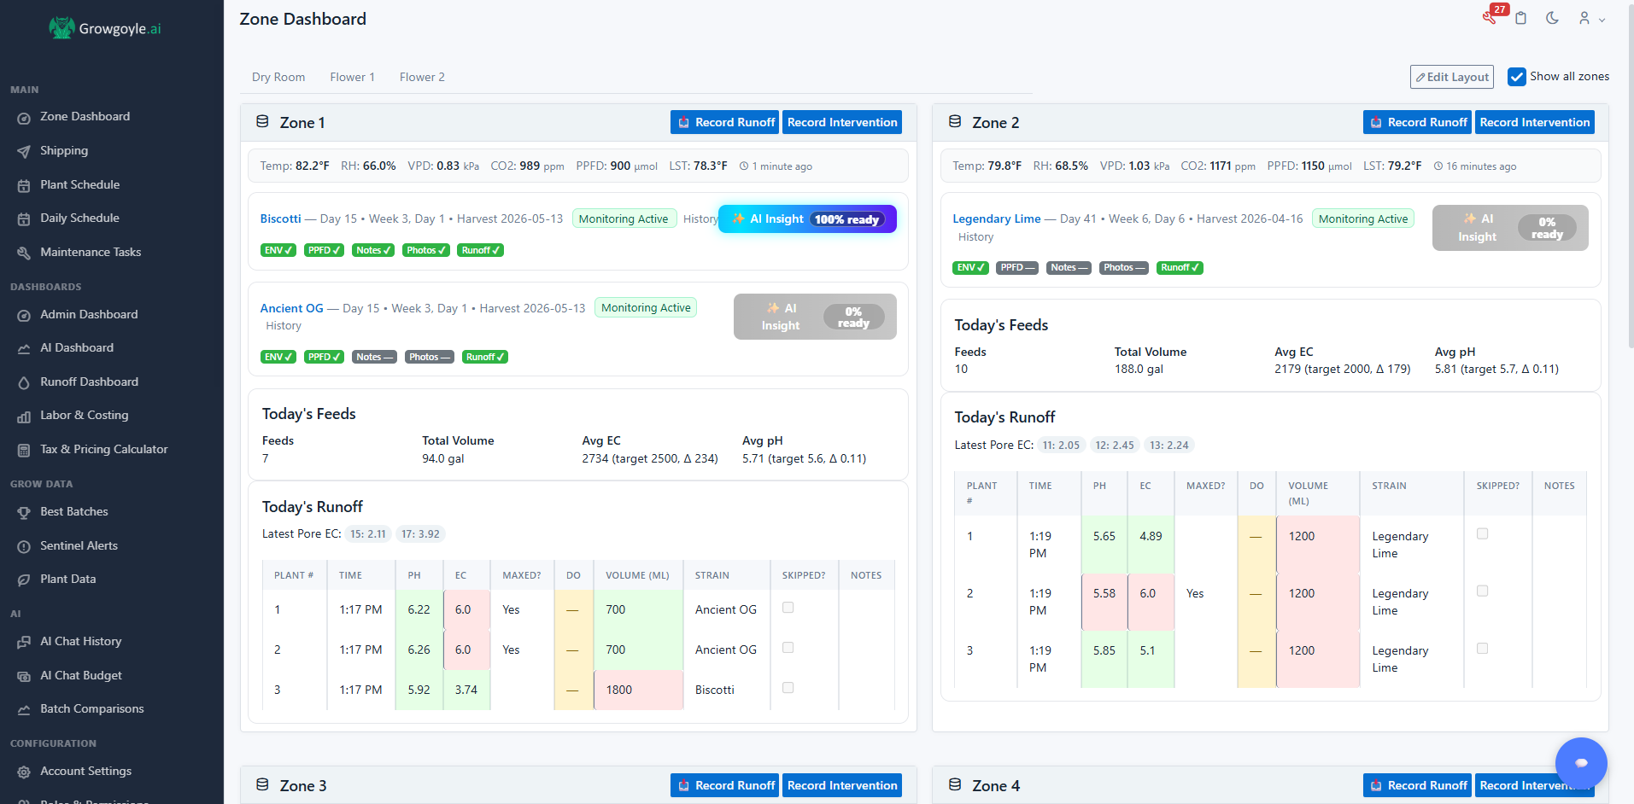Select the Runoff Dashboard droplet icon
Screen dimensions: 1634x804
click(x=25, y=382)
